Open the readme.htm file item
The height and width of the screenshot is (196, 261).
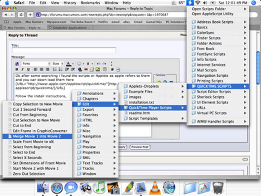tap(152, 113)
